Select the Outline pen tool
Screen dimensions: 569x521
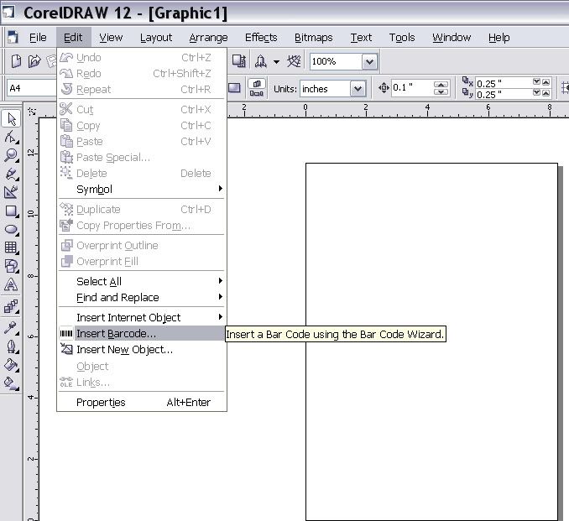click(x=11, y=346)
